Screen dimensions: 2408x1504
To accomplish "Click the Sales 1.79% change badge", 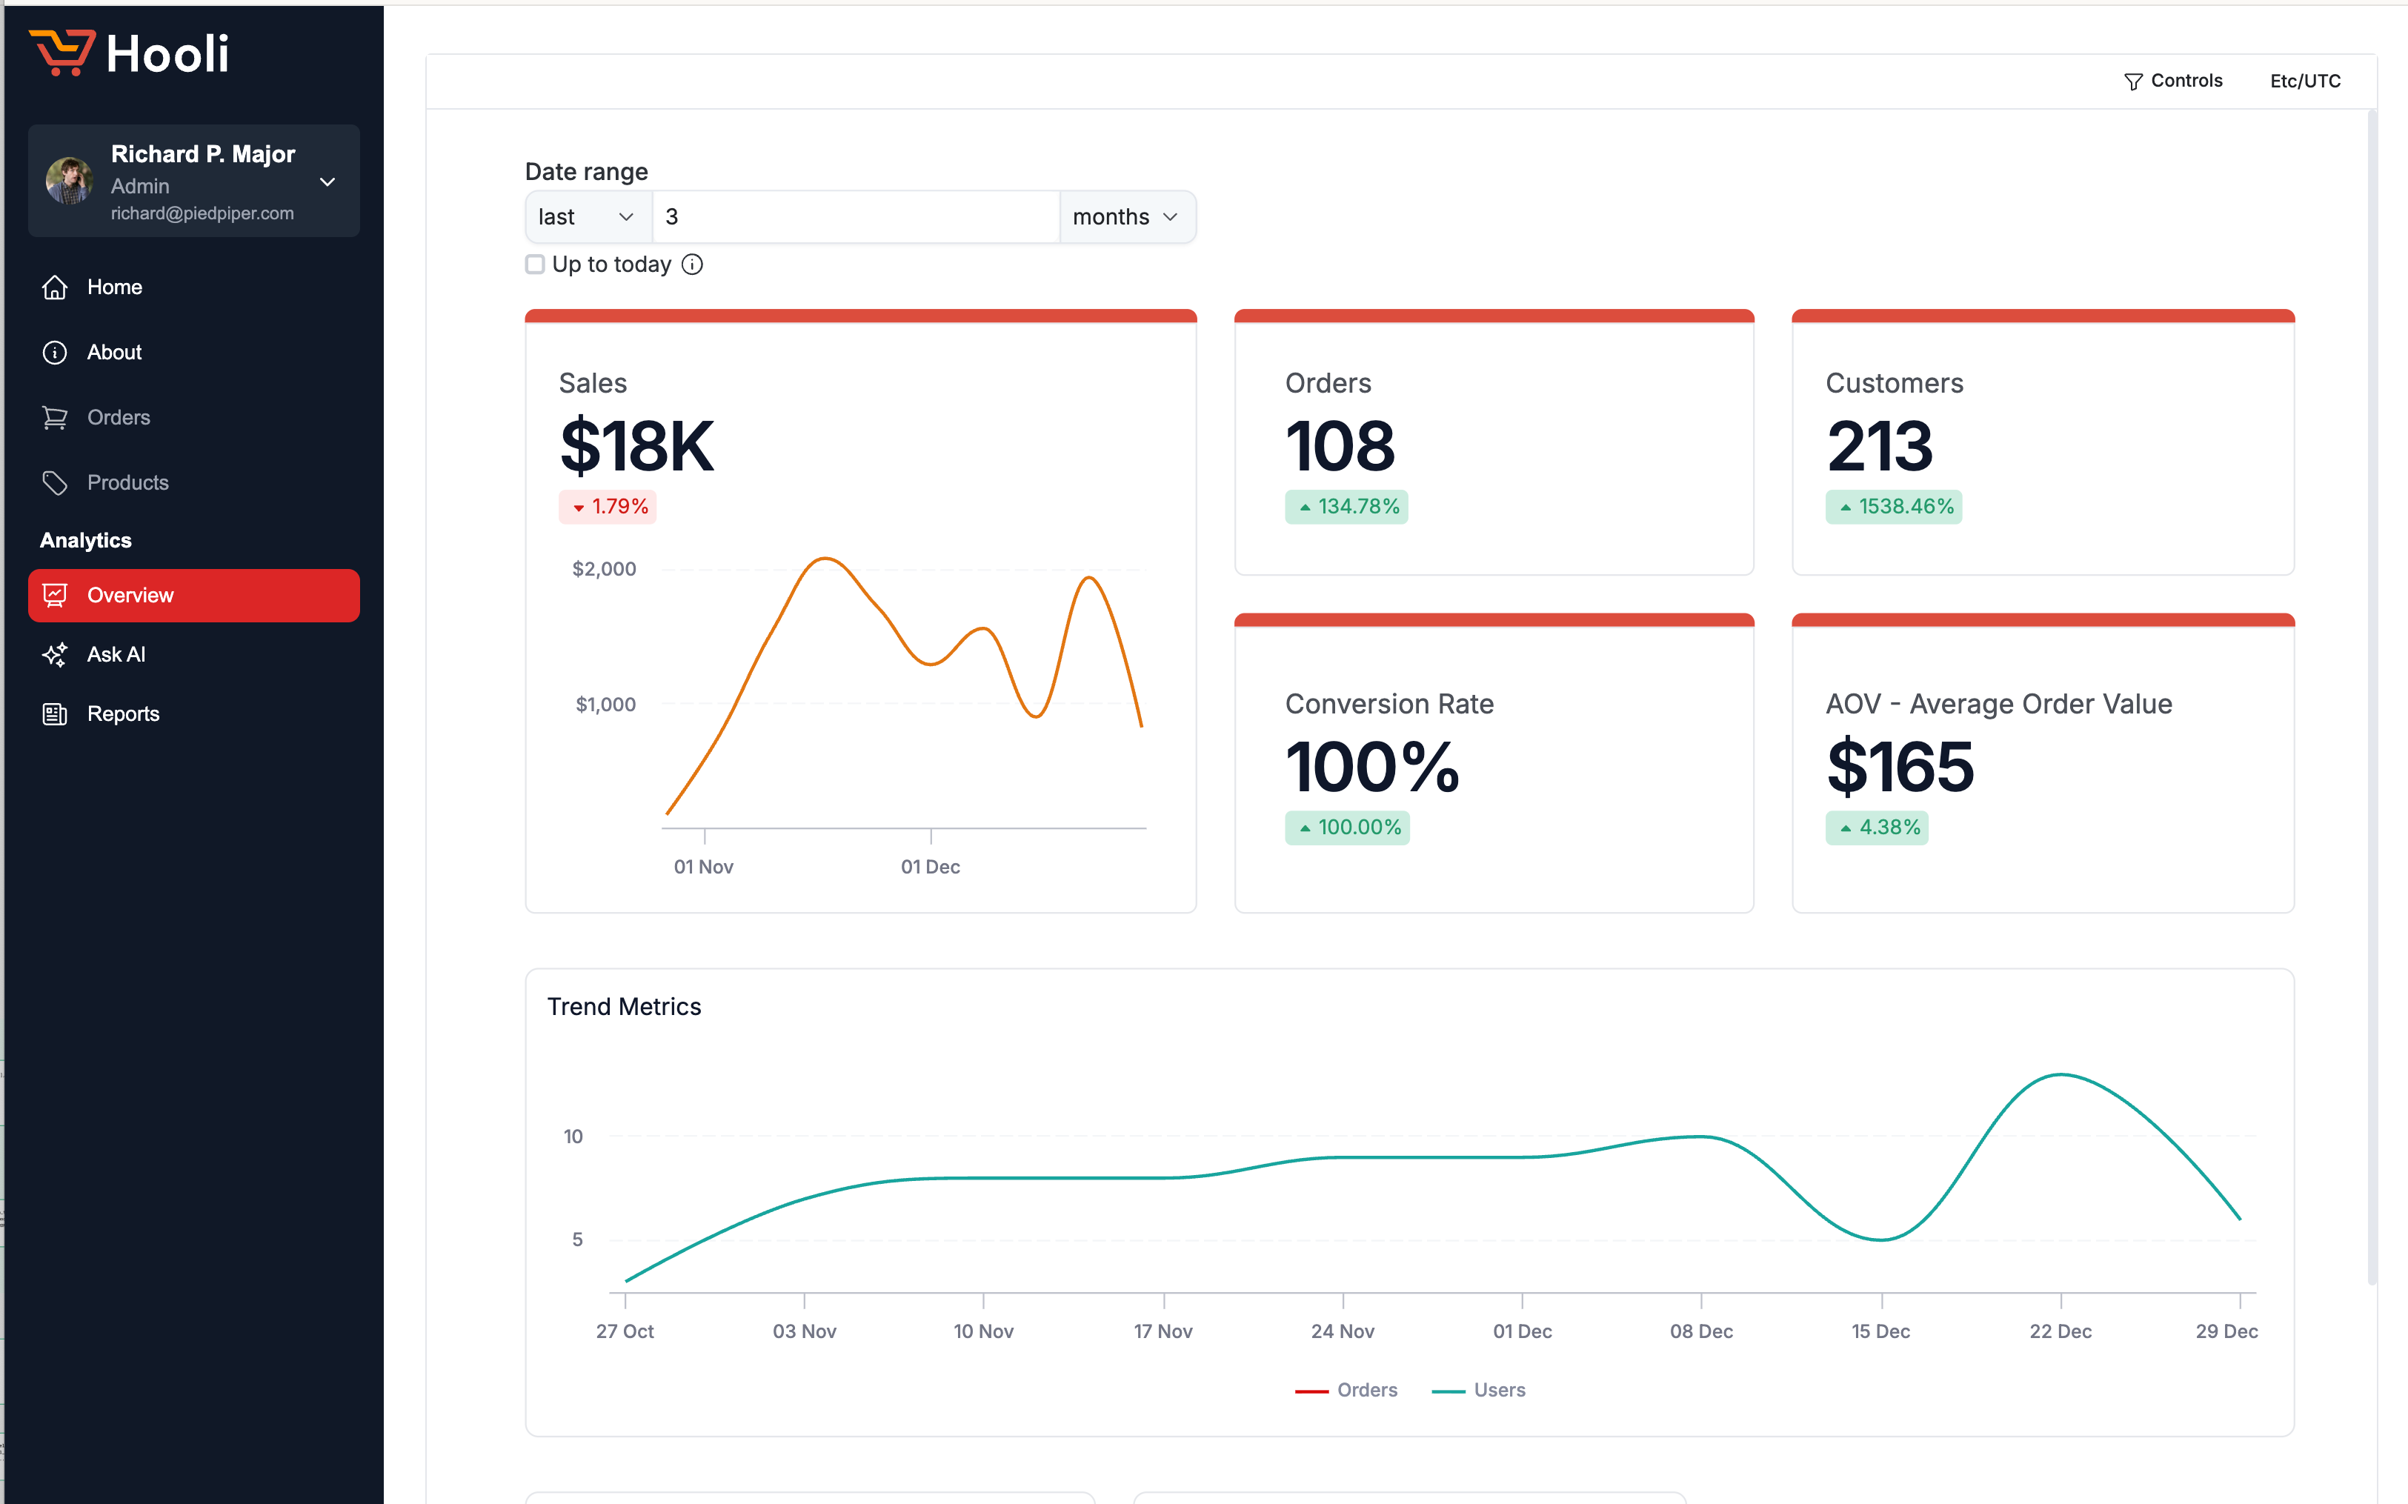I will [608, 506].
